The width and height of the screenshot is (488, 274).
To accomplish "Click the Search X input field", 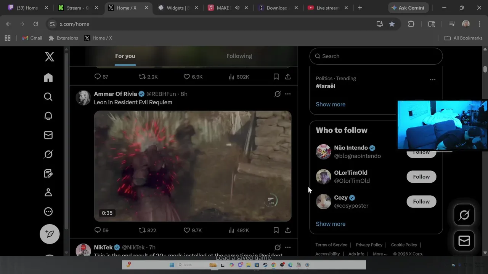I will click(x=376, y=56).
